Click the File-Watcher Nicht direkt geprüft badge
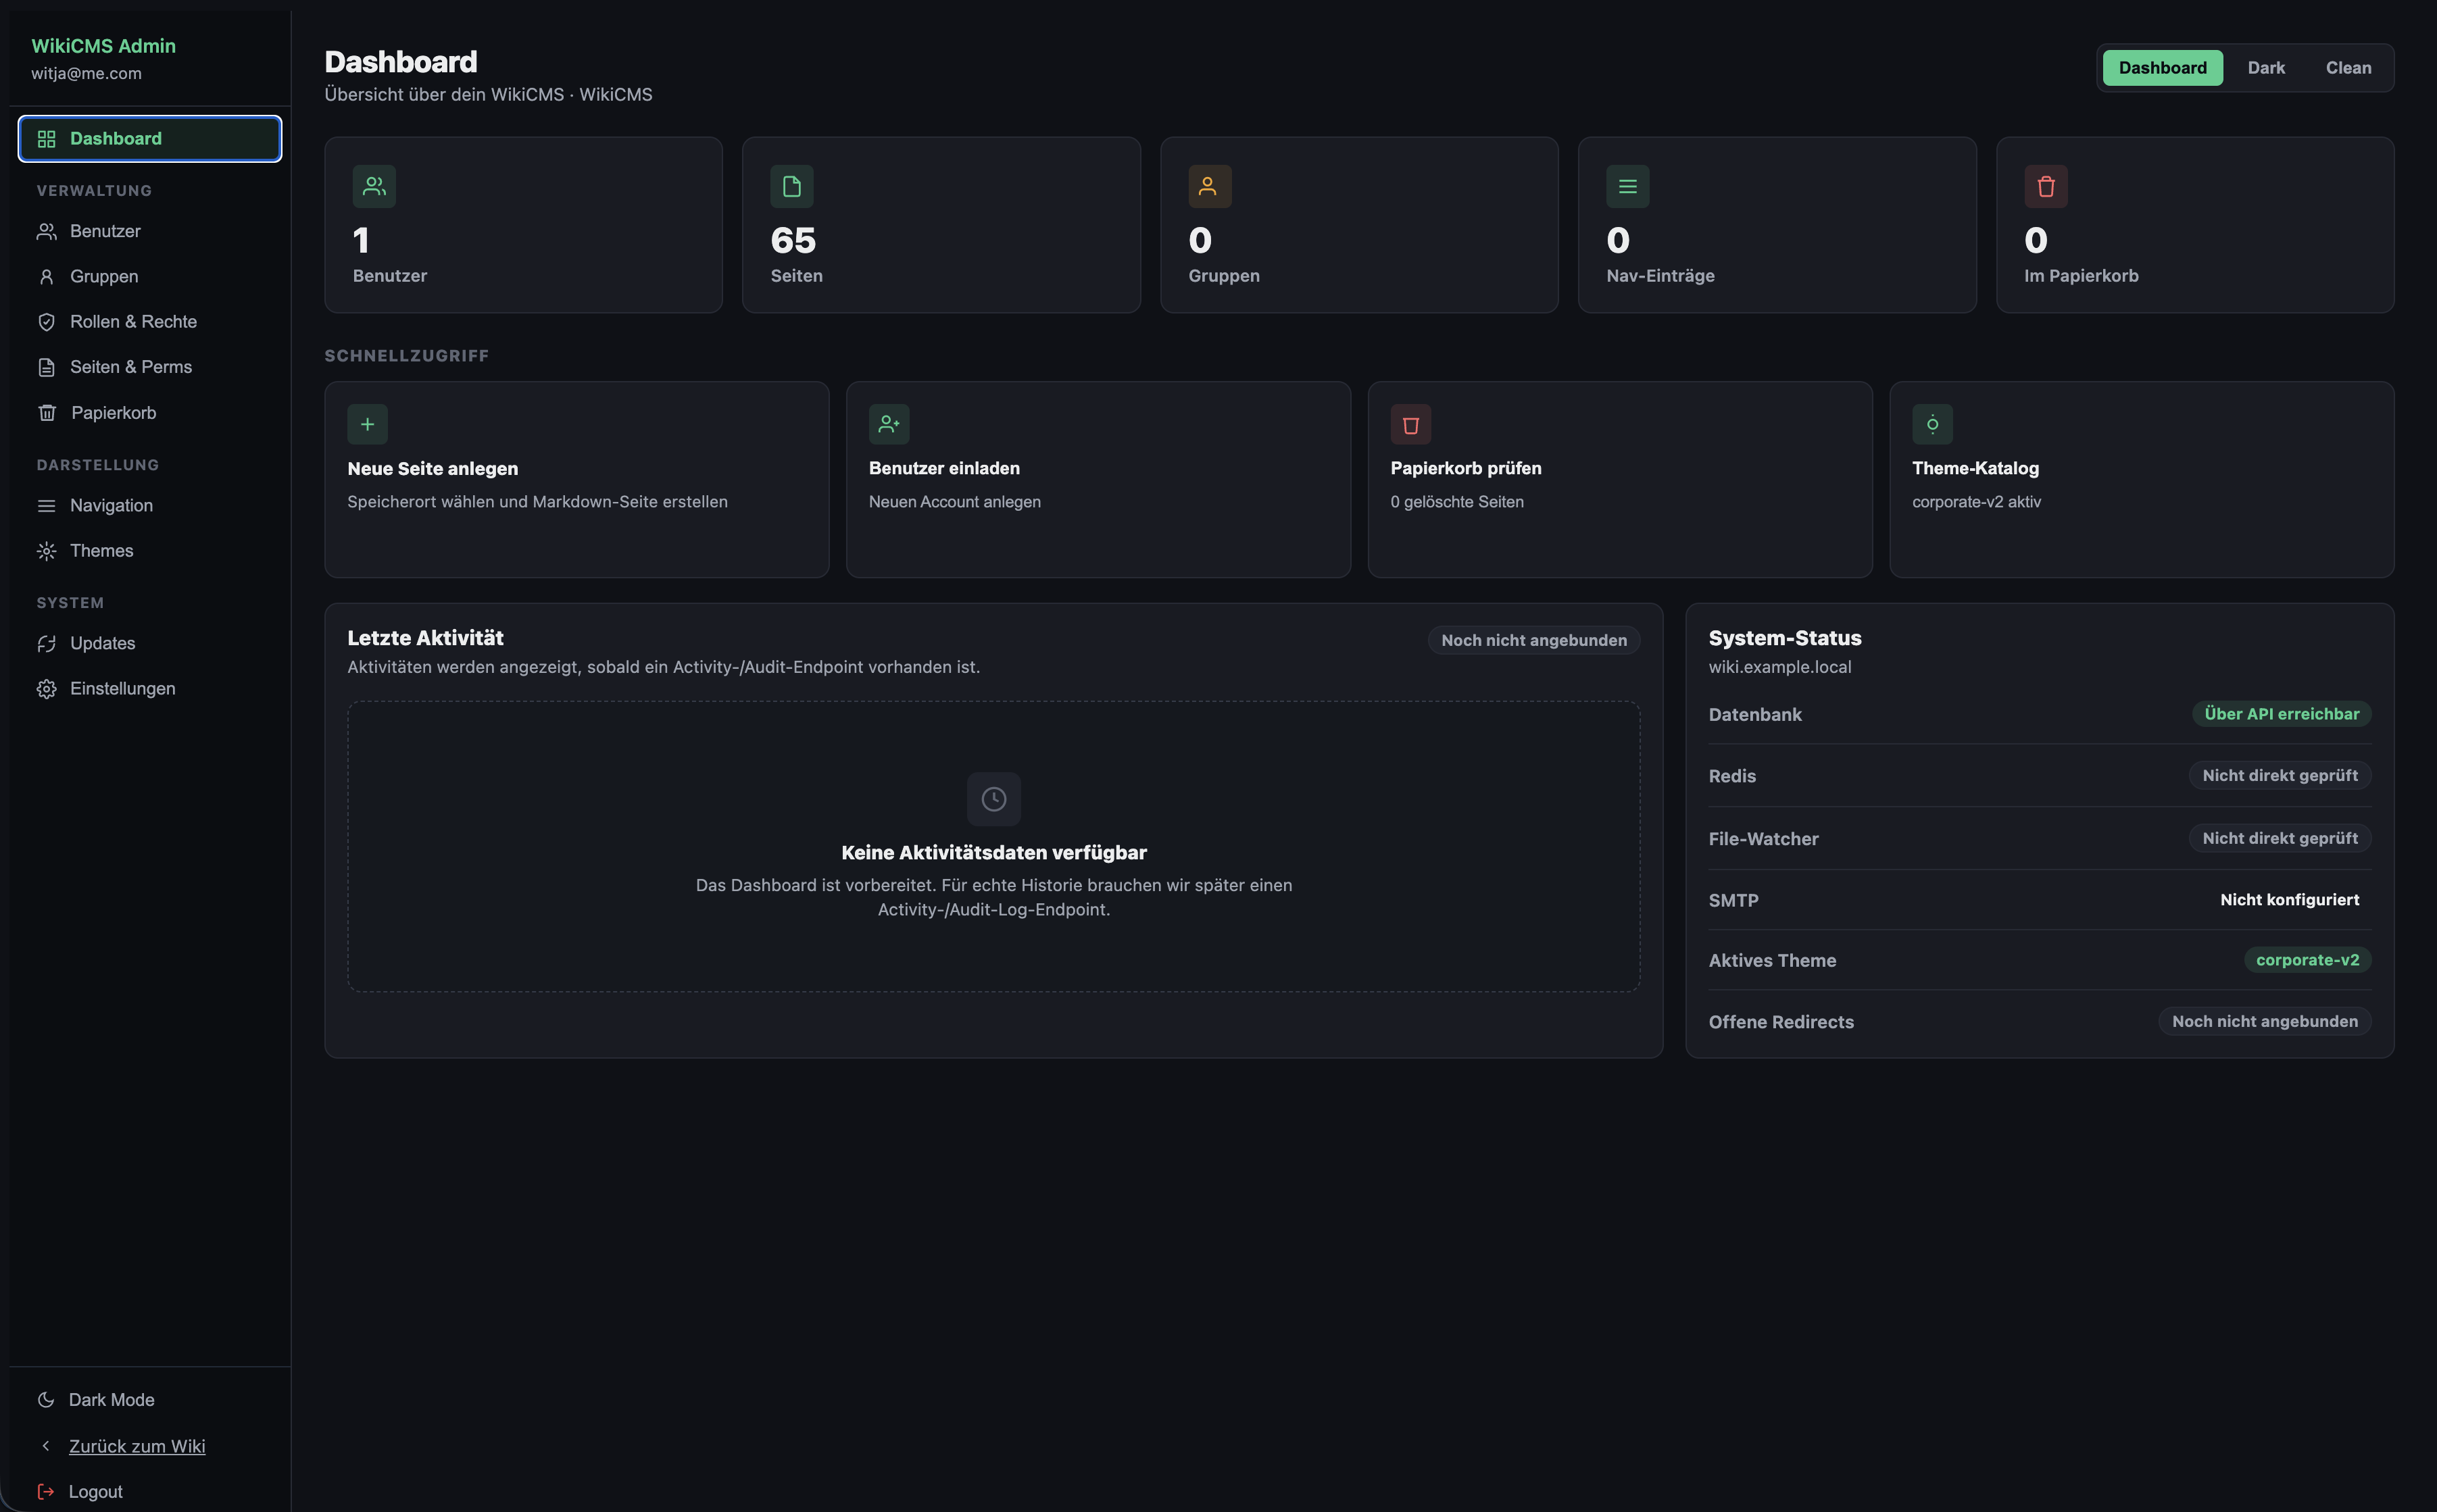This screenshot has height=1512, width=2437. 2280,839
